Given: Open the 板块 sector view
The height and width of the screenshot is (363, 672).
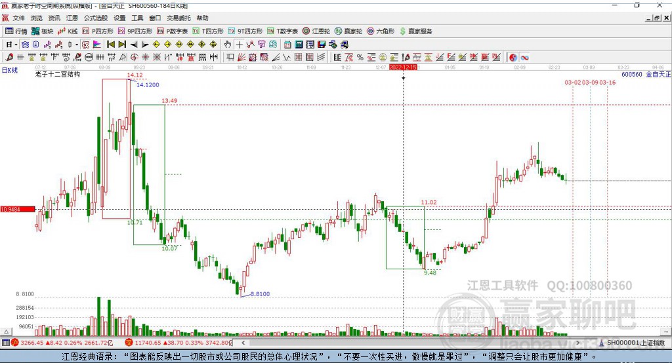Looking at the screenshot, I should [x=42, y=31].
